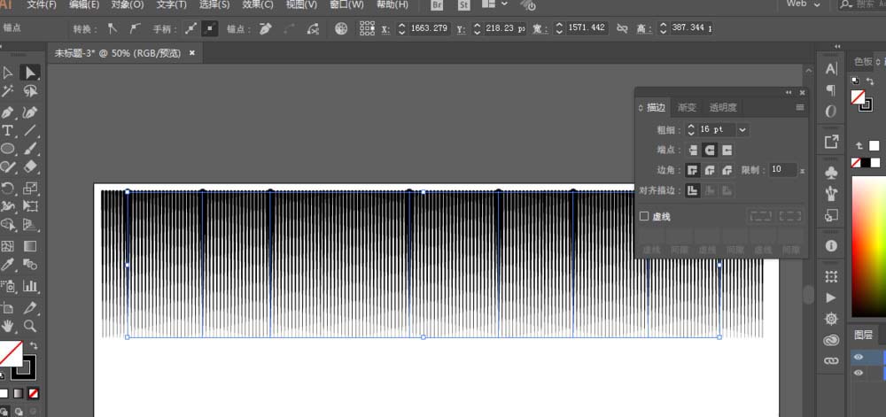Select the Direct Selection tool
The image size is (886, 417).
(30, 73)
